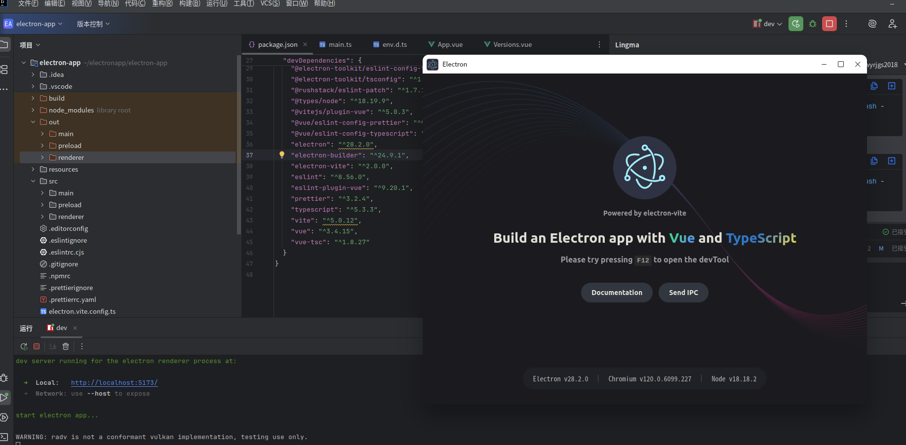This screenshot has height=445, width=906.
Task: Click the Electron logo in app window
Action: click(645, 168)
